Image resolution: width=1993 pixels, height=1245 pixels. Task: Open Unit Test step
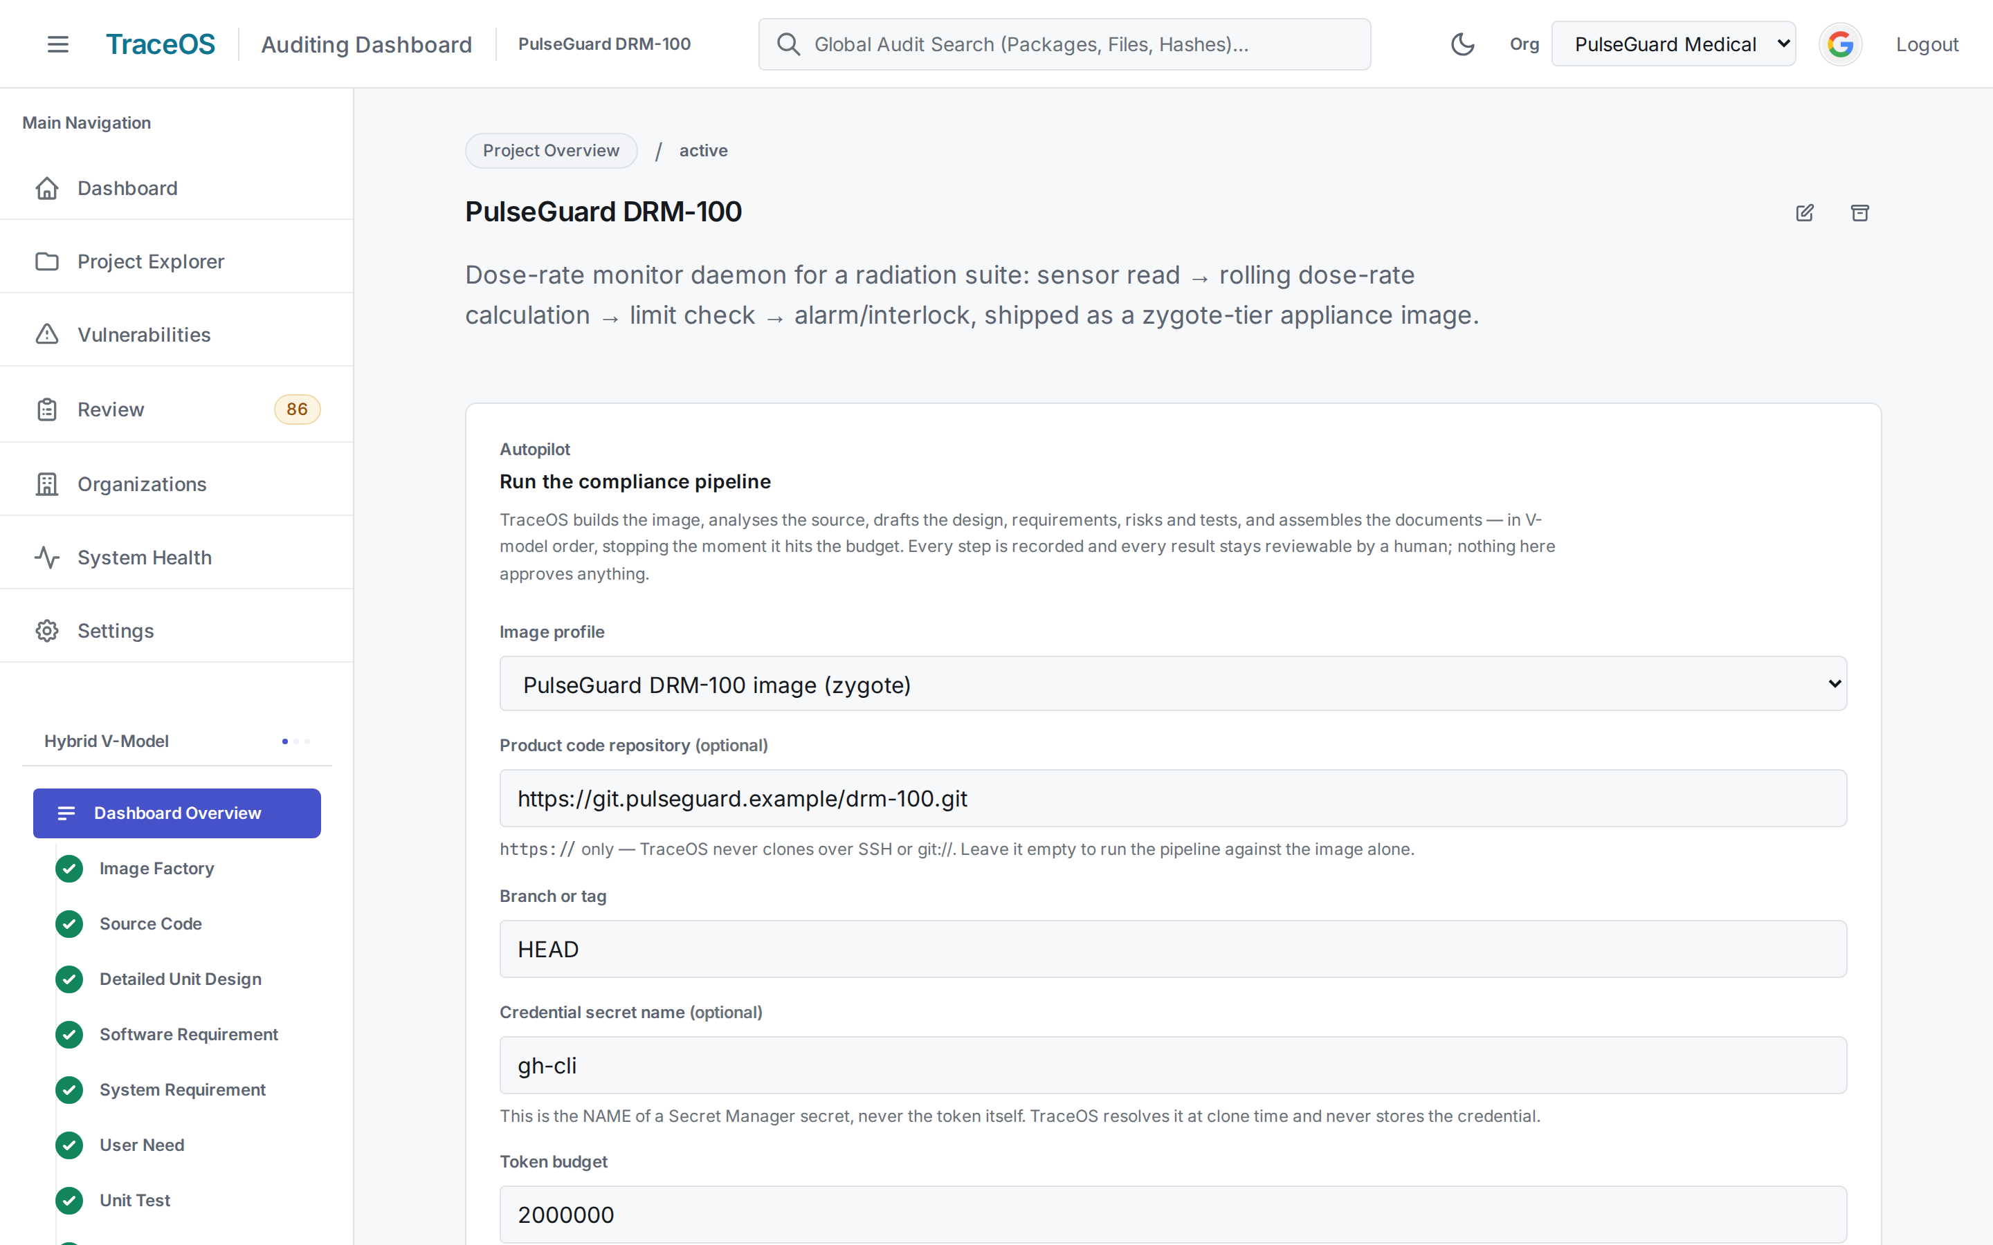pyautogui.click(x=135, y=1201)
